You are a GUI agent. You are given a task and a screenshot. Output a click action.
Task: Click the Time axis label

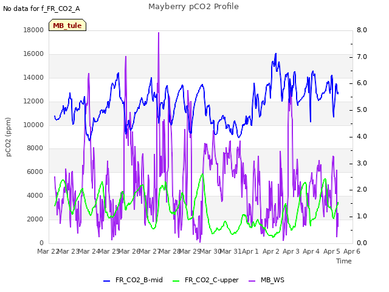pos(344,261)
